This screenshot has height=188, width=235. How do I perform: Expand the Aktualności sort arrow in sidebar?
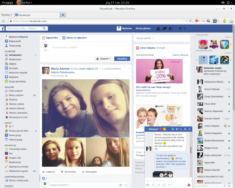(36, 55)
